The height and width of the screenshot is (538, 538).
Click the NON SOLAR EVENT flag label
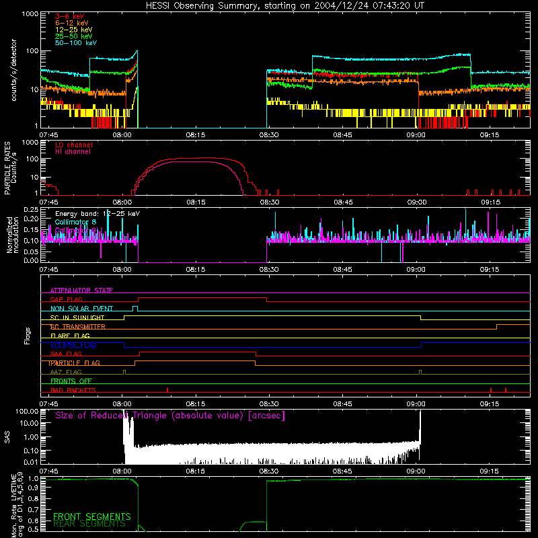81,309
